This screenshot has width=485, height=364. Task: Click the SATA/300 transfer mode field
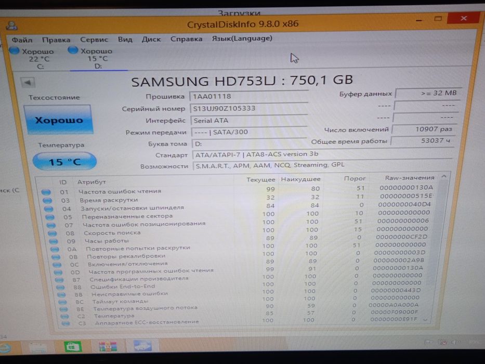[248, 132]
